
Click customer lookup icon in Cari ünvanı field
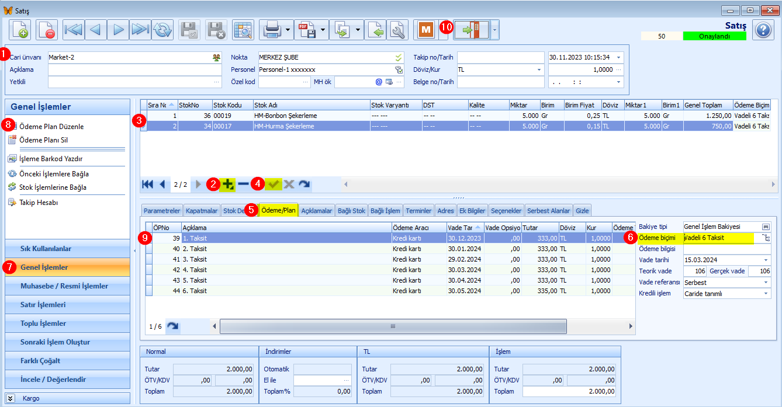[x=217, y=57]
